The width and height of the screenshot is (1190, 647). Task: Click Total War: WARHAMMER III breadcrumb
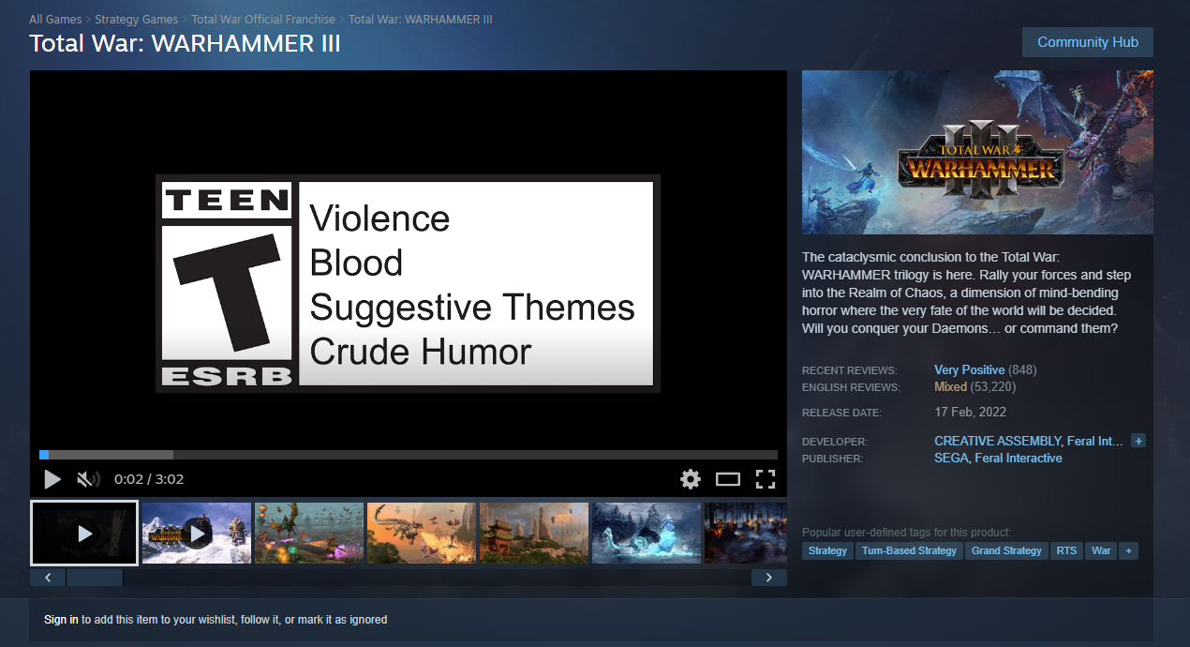point(421,20)
